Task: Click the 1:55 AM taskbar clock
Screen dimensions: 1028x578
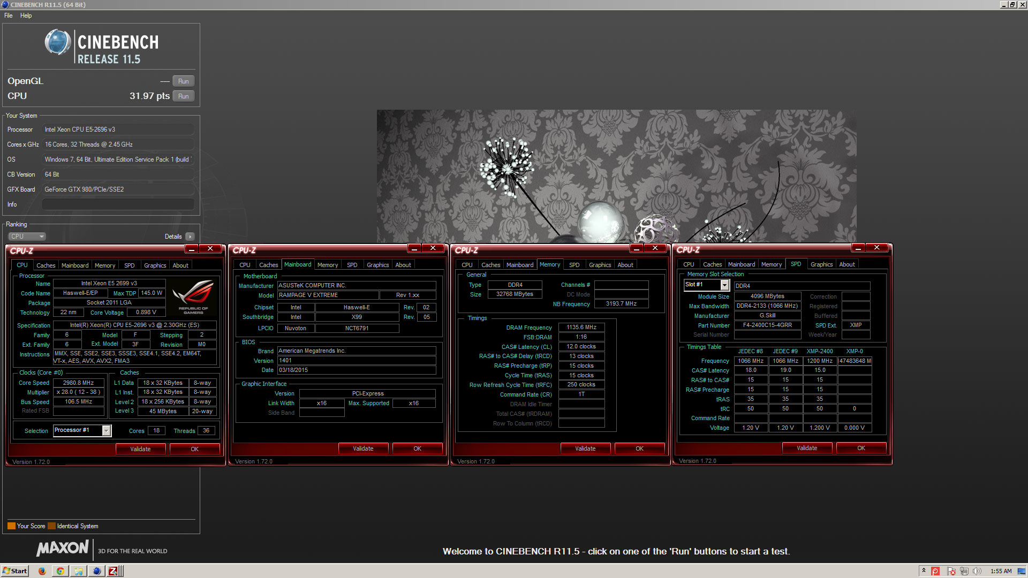Action: [1001, 571]
